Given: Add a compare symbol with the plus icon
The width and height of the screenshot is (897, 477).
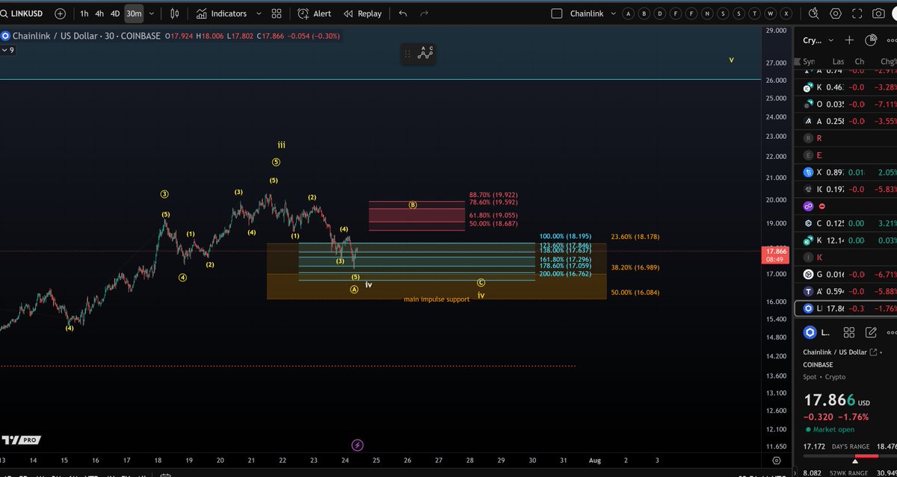Looking at the screenshot, I should pyautogui.click(x=61, y=13).
